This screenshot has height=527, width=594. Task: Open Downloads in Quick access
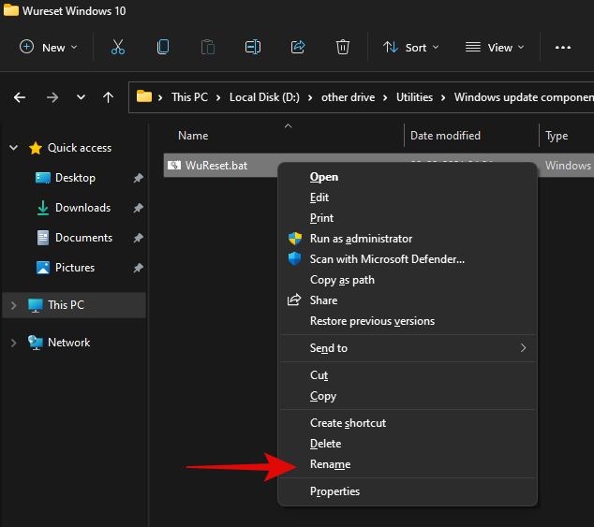click(82, 208)
